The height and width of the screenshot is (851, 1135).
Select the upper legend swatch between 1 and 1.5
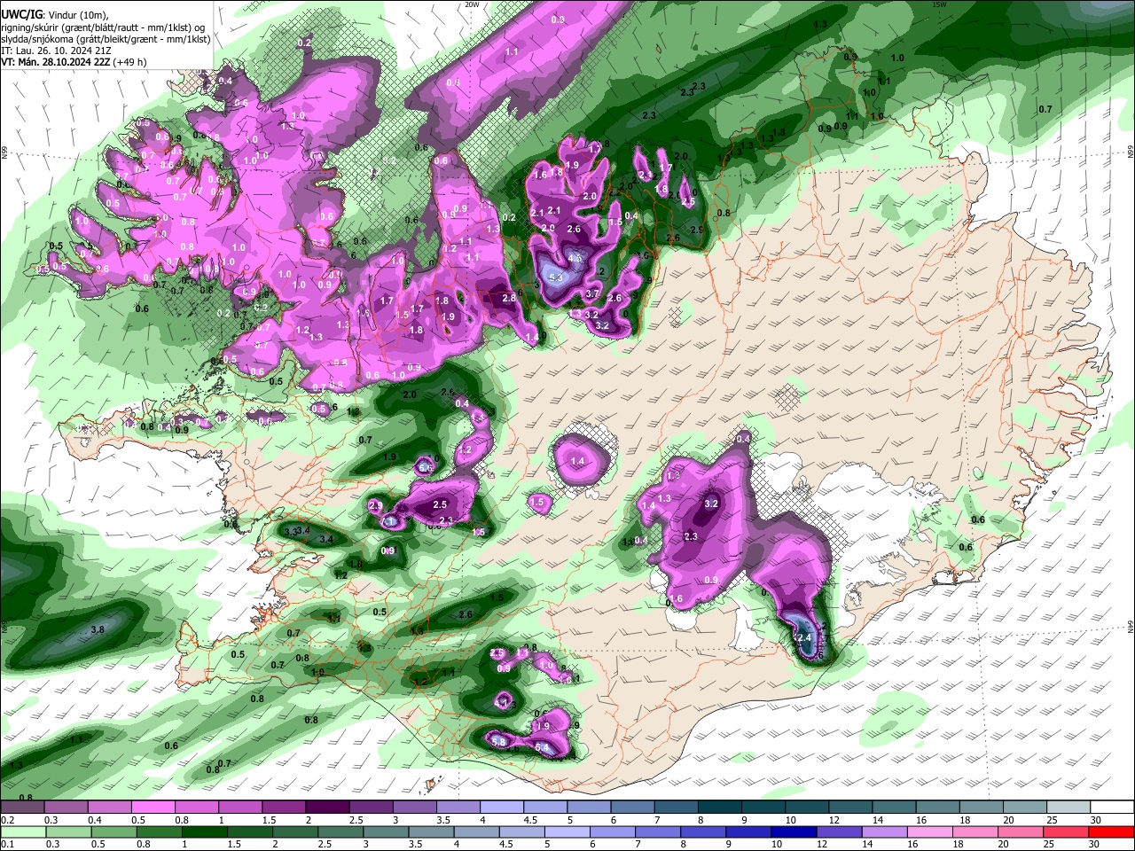239,808
